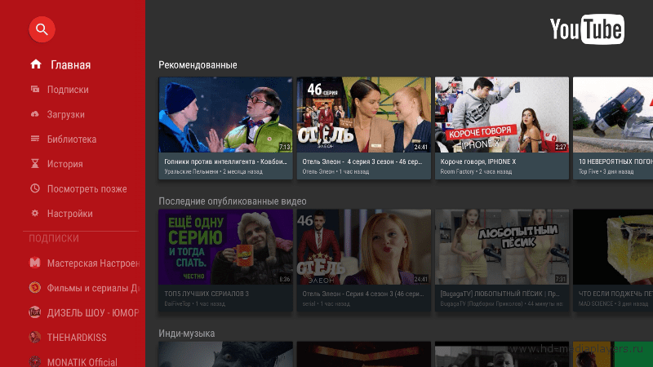
Task: Go to Главная menu item
Action: pos(71,65)
